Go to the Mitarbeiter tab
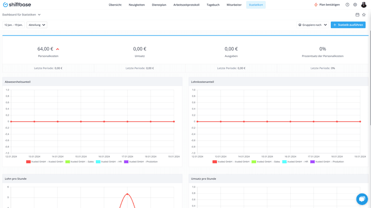This screenshot has height=208, width=371. coord(234,5)
